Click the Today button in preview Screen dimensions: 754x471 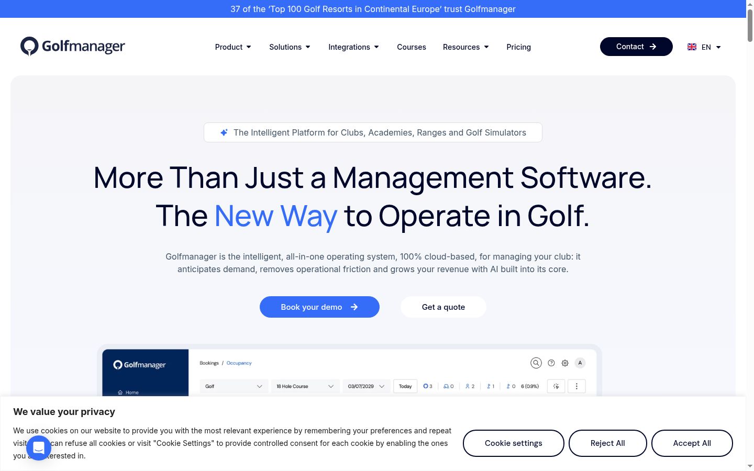(405, 386)
